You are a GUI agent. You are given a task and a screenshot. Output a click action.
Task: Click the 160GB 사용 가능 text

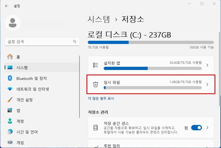tap(201, 47)
